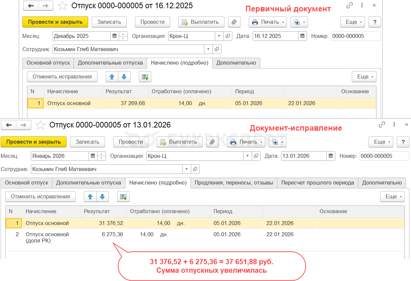Open the Продления, переносы, отзывы tab

point(234,183)
